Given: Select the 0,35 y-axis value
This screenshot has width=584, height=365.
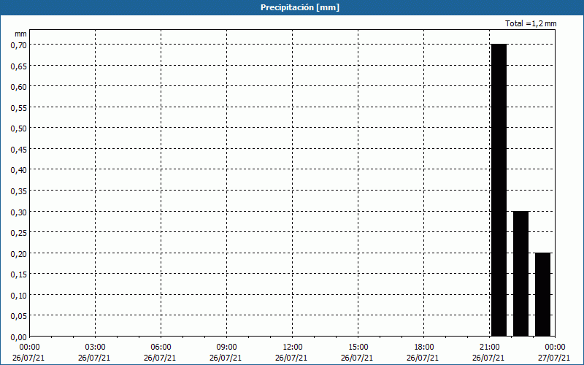Looking at the screenshot, I should click(19, 191).
